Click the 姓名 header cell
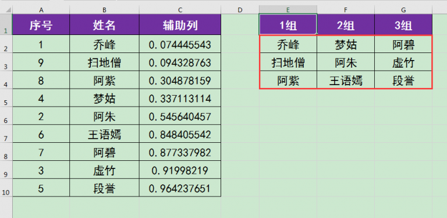Screen dimensions: 447x218 (x=104, y=24)
